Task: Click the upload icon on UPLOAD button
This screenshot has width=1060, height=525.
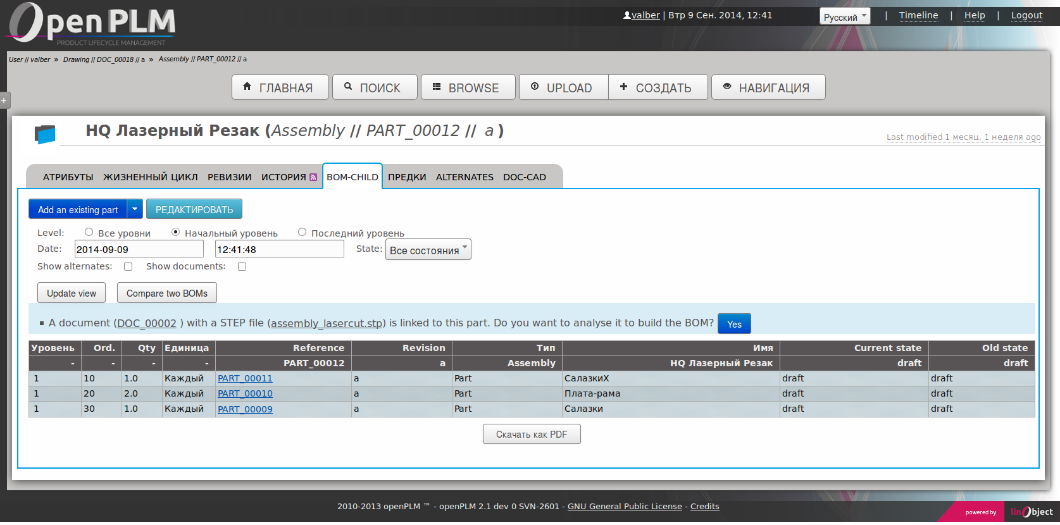Action: pyautogui.click(x=535, y=87)
